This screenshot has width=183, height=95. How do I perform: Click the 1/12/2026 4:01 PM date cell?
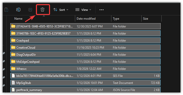pyautogui.click(x=89, y=76)
